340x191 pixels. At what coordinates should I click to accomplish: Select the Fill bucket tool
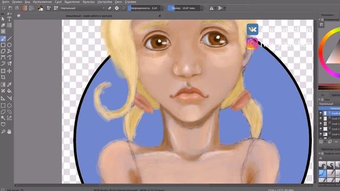pos(10,91)
